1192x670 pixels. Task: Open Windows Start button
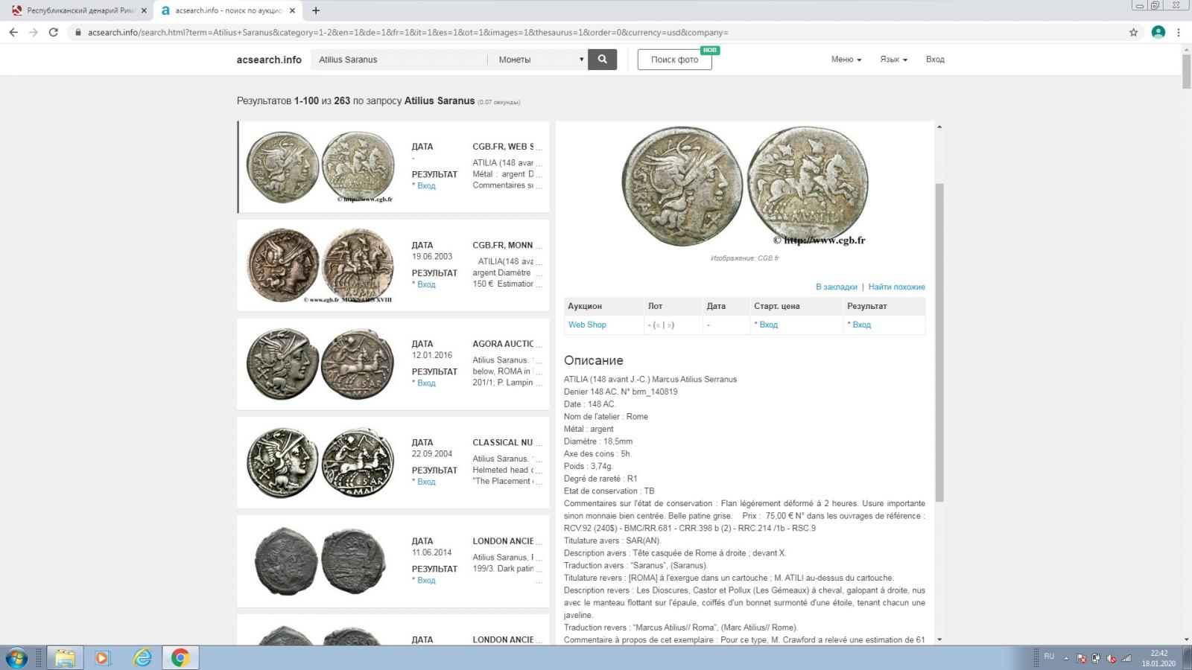[16, 658]
